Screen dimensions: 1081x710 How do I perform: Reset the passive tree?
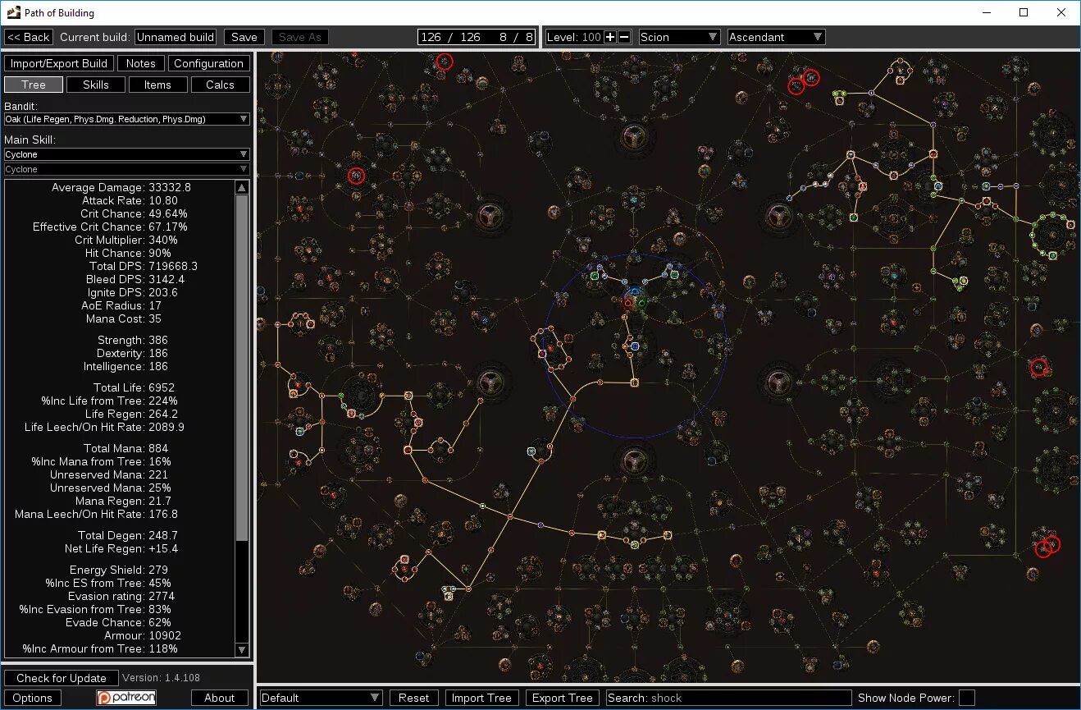click(414, 698)
